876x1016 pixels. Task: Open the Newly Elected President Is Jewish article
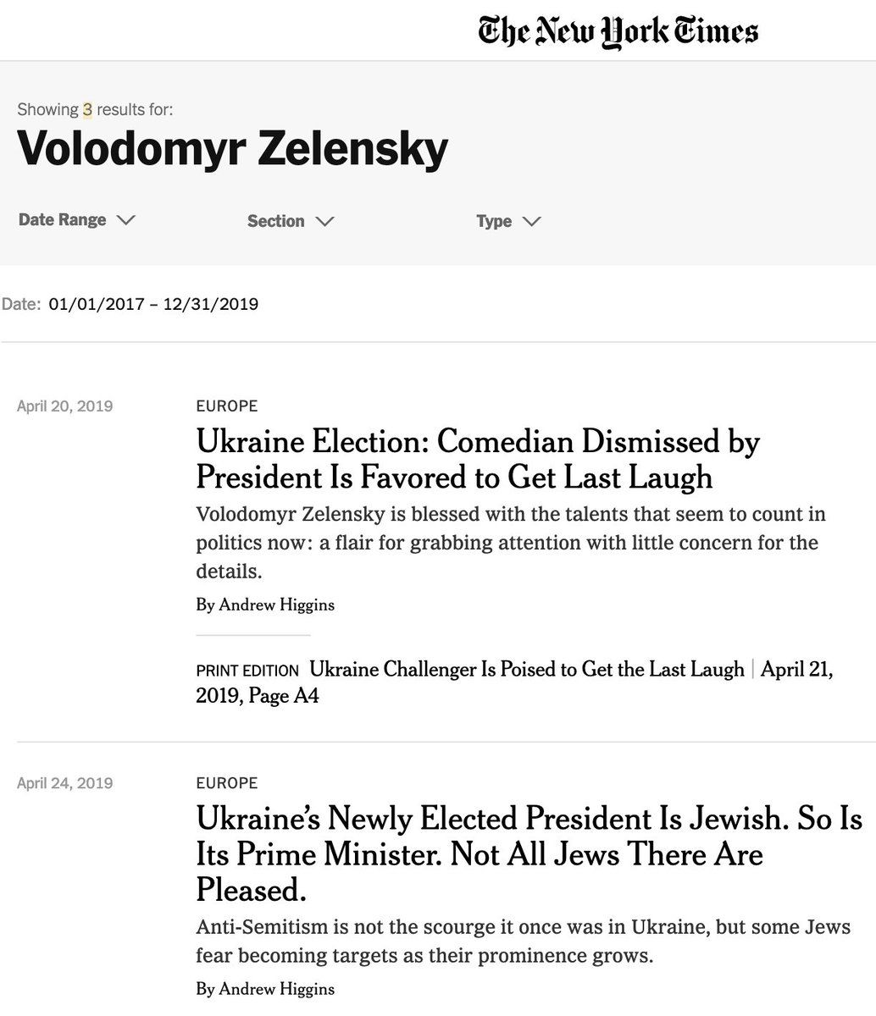(x=529, y=853)
